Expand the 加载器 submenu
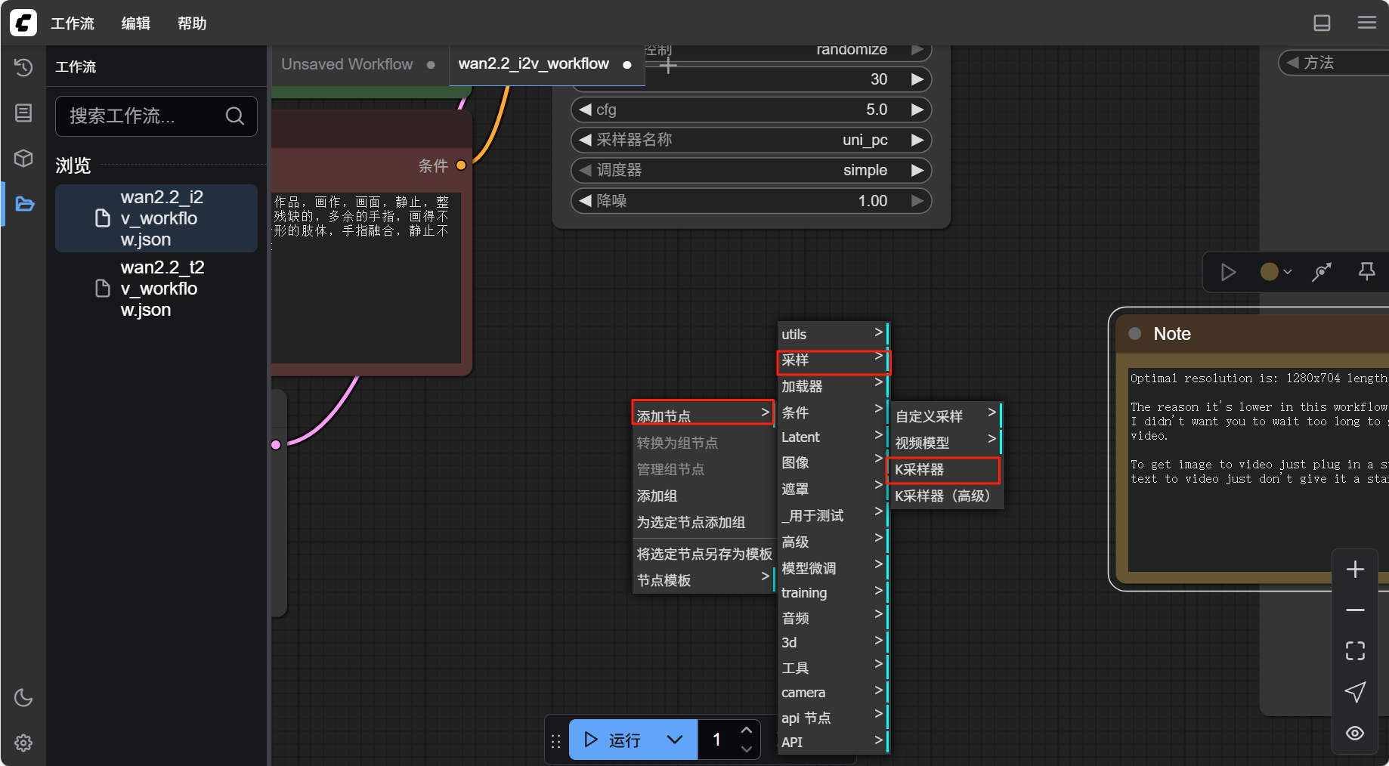Viewport: 1389px width, 766px height. tap(831, 386)
